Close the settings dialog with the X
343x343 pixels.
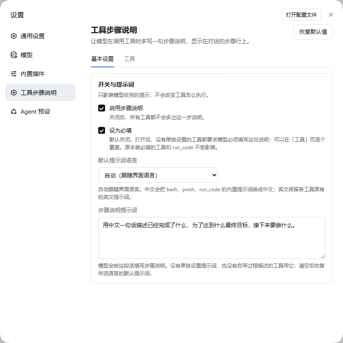pyautogui.click(x=331, y=15)
